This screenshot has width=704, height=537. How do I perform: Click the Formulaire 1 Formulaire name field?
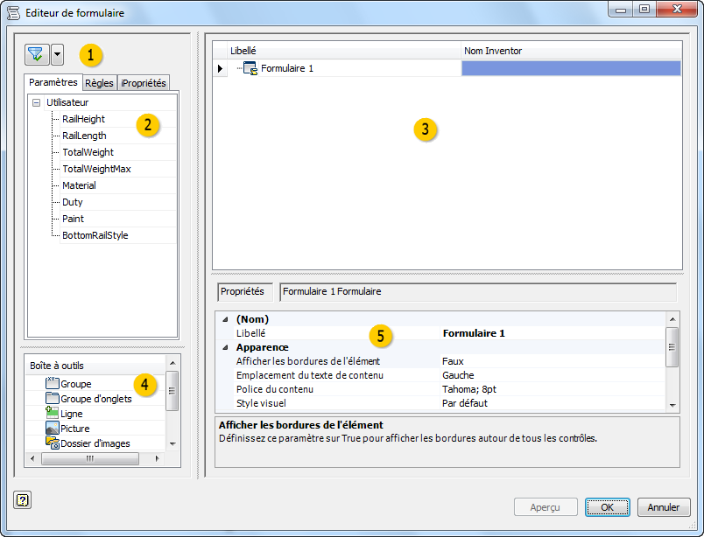pos(478,291)
